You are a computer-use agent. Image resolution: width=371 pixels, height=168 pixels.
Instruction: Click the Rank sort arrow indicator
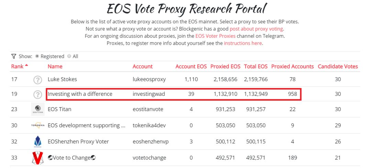click(26, 65)
